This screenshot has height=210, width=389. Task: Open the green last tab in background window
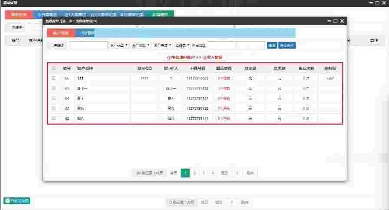pyautogui.click(x=160, y=15)
